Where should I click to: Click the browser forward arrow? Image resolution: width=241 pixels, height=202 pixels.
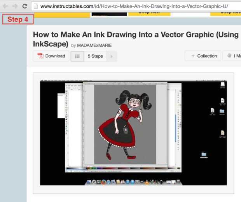(x=15, y=6)
